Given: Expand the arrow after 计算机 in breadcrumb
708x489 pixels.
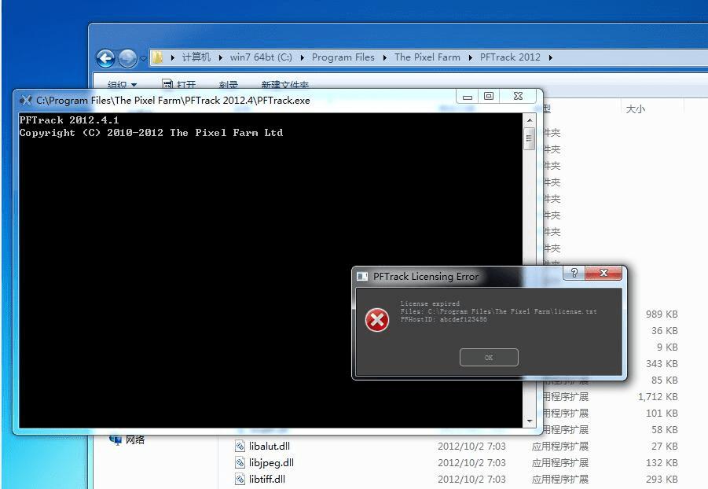Looking at the screenshot, I should click(x=221, y=58).
